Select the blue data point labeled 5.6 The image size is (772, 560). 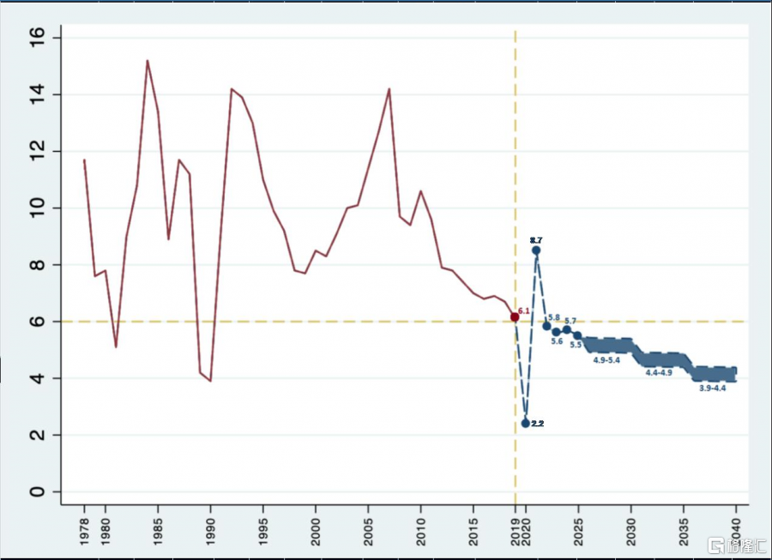(x=556, y=332)
